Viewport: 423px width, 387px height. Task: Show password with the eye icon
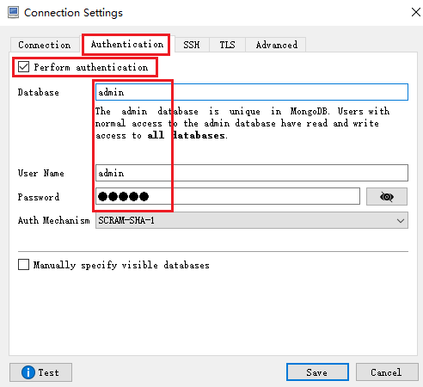point(387,197)
